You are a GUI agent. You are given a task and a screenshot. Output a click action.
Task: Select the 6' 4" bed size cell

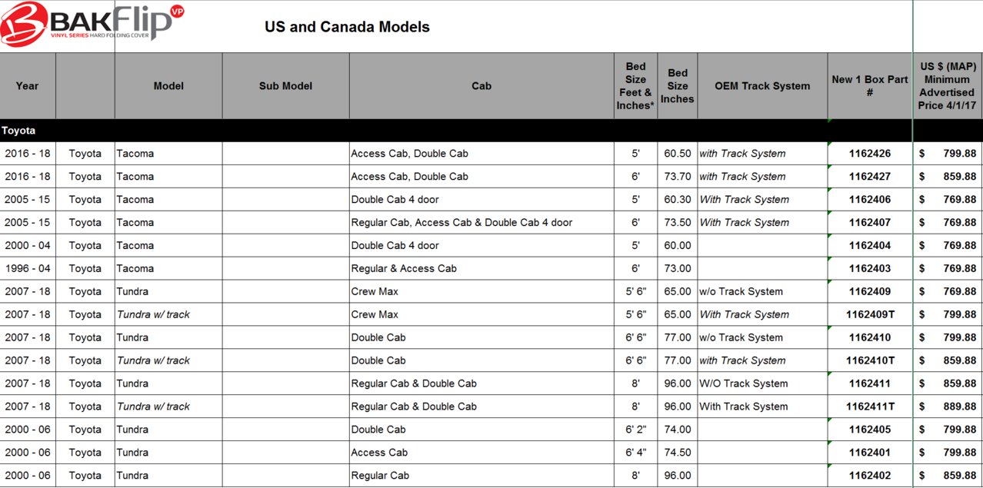pos(636,453)
